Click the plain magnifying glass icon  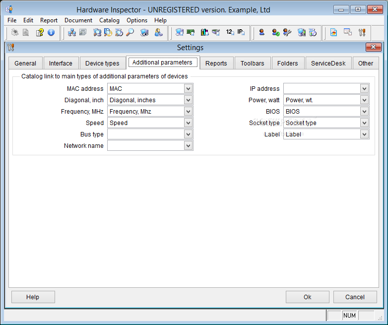(130, 32)
